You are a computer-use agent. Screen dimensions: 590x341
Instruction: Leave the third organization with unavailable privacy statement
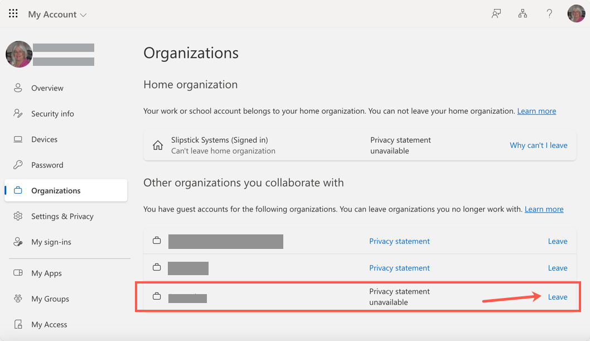(558, 297)
